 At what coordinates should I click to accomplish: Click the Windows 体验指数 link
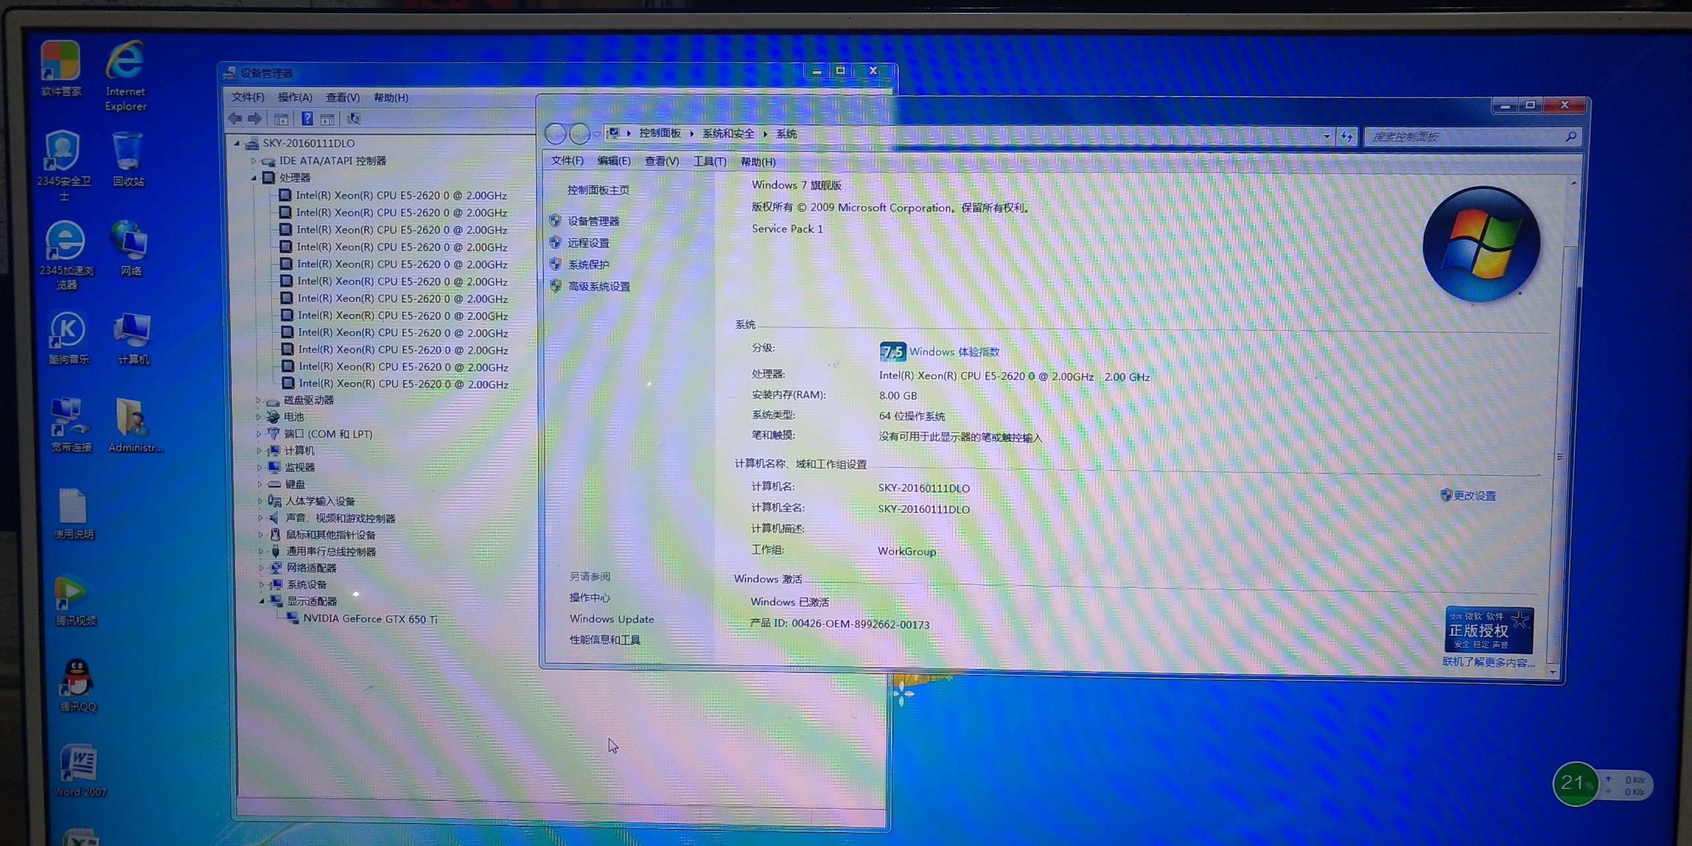pos(954,352)
